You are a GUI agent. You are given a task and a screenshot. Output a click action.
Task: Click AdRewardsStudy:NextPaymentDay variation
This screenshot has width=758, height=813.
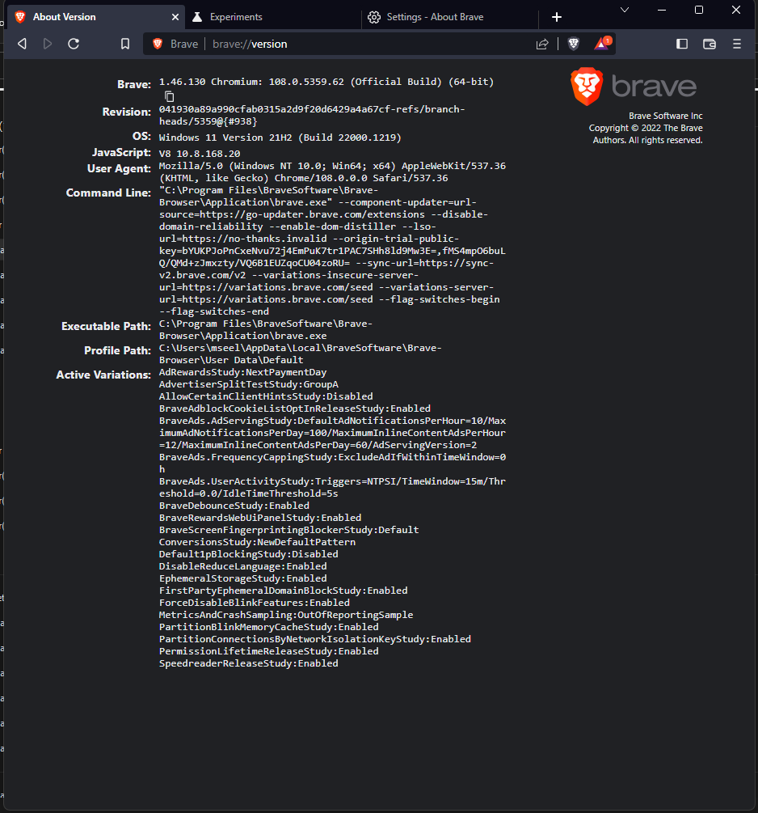[242, 372]
